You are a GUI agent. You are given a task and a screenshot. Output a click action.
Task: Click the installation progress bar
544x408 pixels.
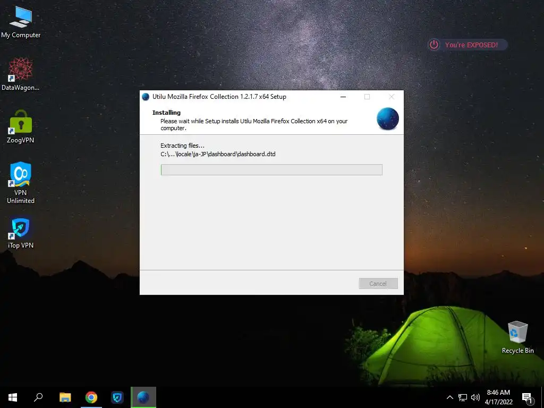click(271, 169)
